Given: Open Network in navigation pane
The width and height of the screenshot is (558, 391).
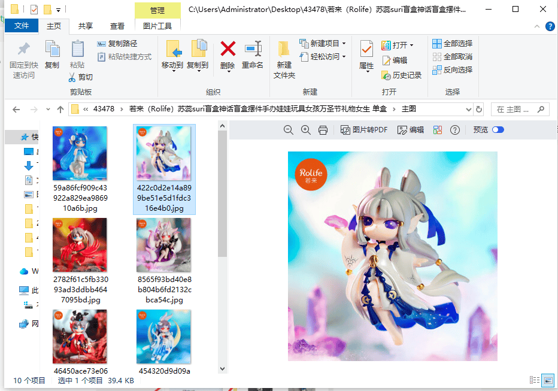Looking at the screenshot, I should (x=29, y=324).
